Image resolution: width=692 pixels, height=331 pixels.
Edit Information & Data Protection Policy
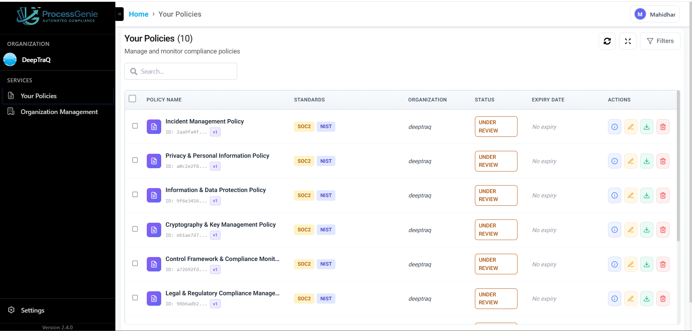pos(631,195)
